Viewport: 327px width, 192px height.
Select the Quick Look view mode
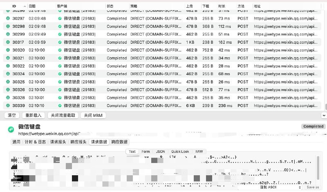[x=180, y=152]
